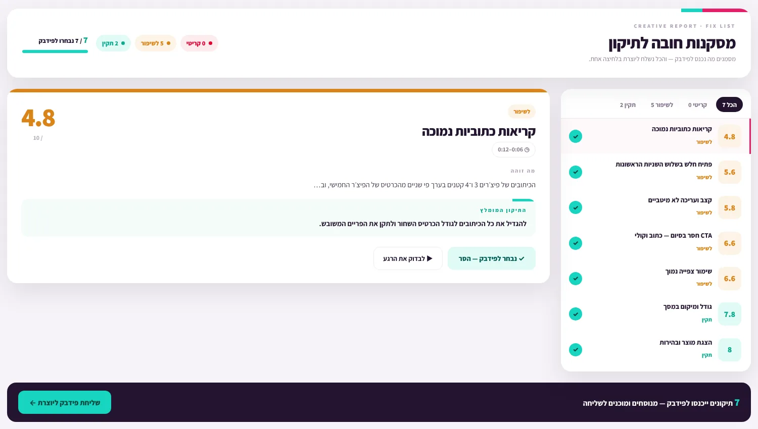This screenshot has width=758, height=429.
Task: Click the 2 תקין chip in the header
Action: 113,43
